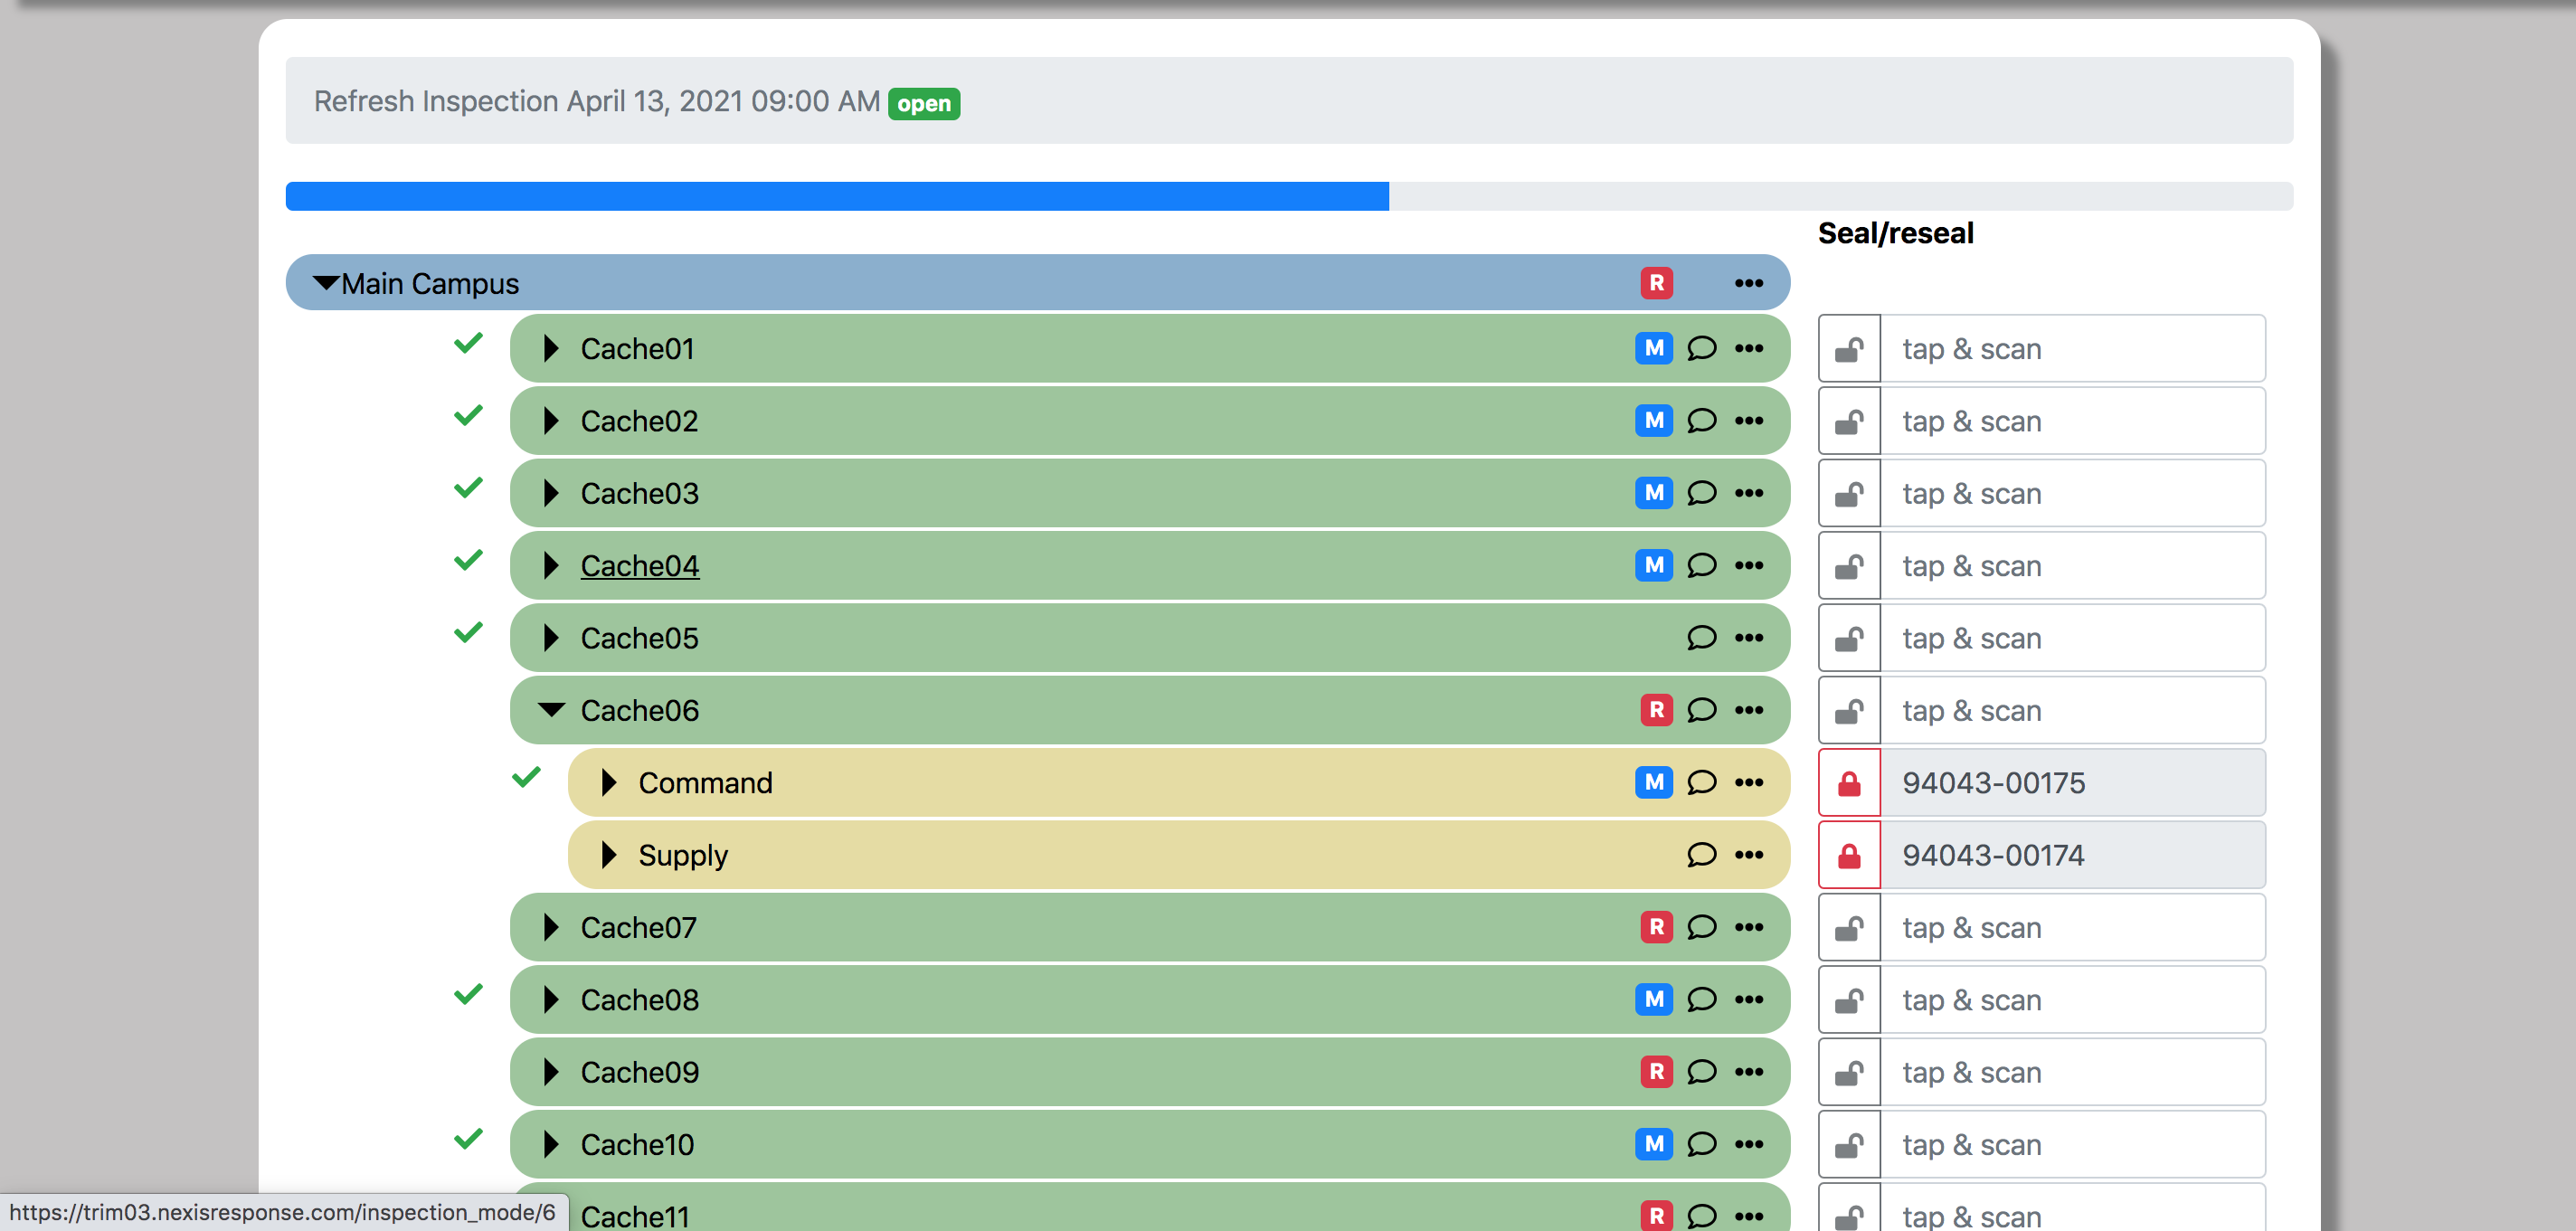This screenshot has width=2576, height=1231.
Task: Click the Supply compartment name
Action: tap(683, 856)
